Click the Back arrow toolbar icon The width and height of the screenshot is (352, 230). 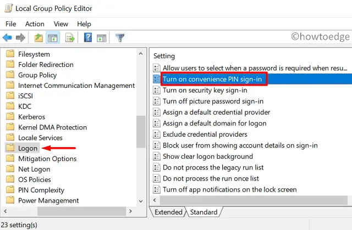[7, 38]
